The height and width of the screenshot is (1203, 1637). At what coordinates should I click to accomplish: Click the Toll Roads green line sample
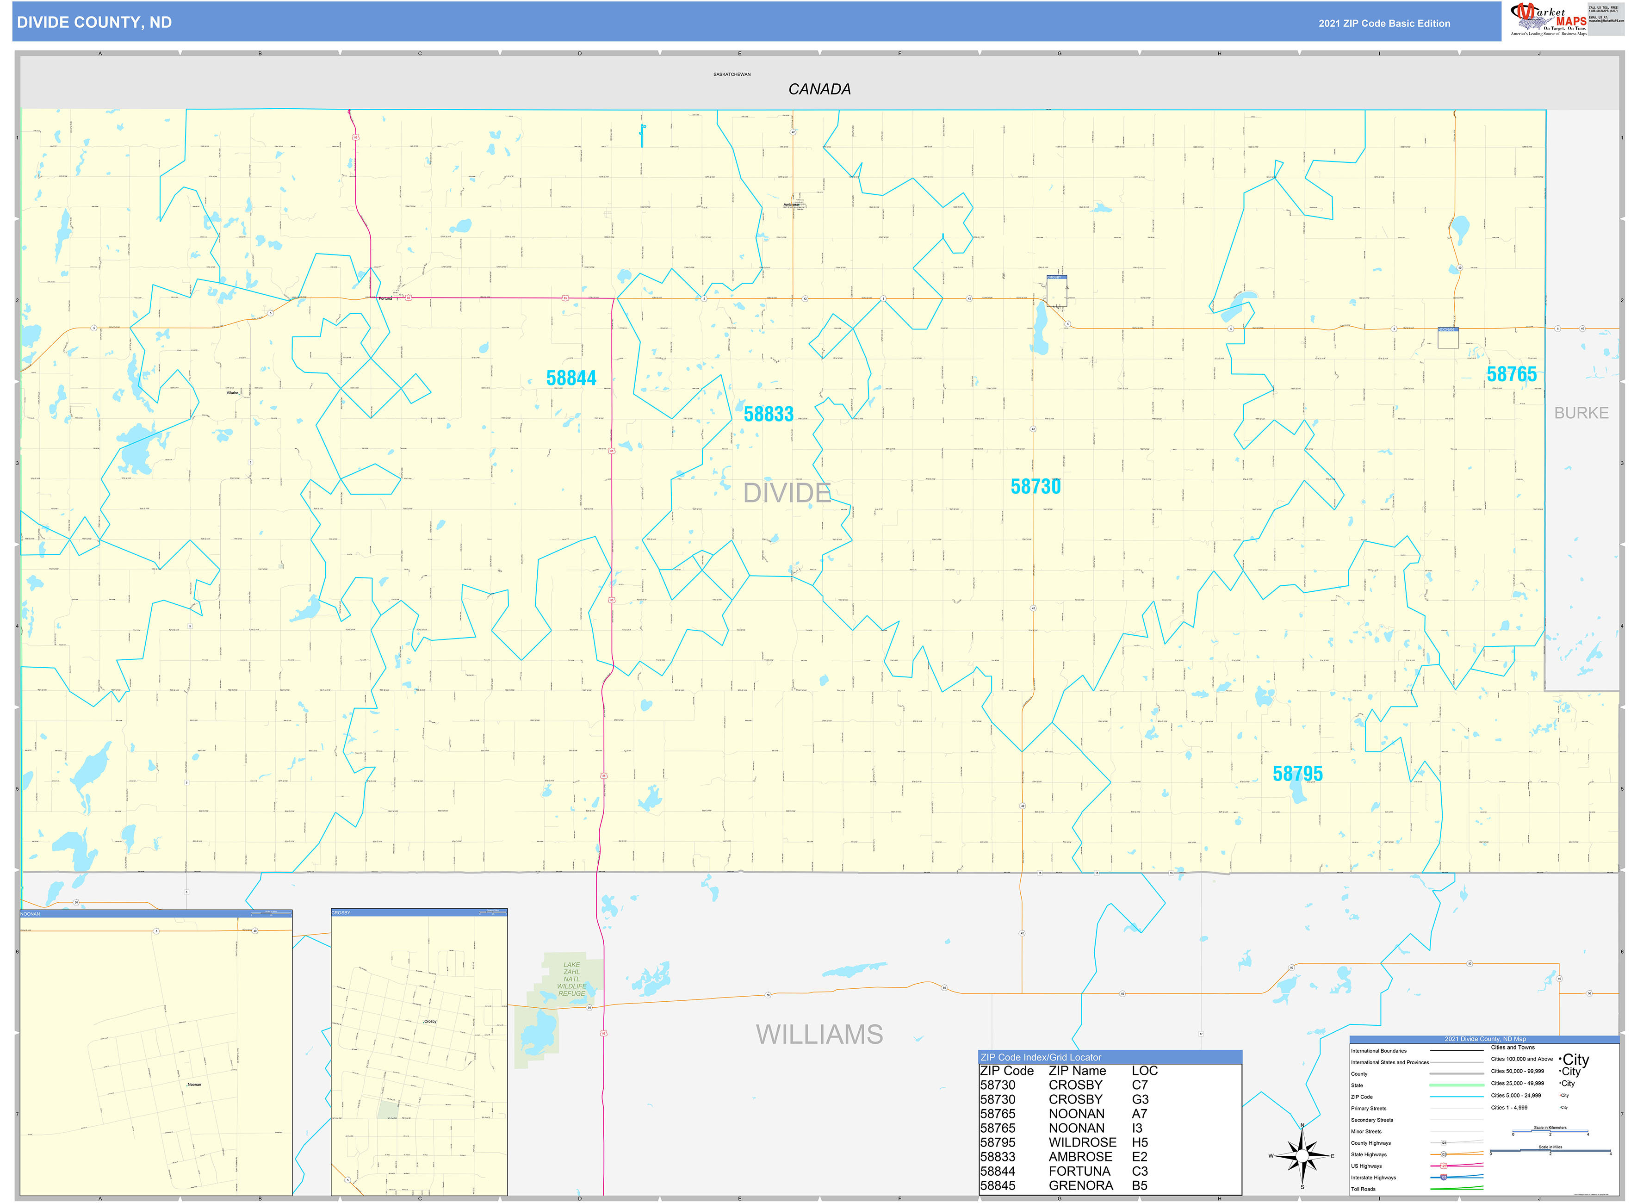(x=1457, y=1189)
